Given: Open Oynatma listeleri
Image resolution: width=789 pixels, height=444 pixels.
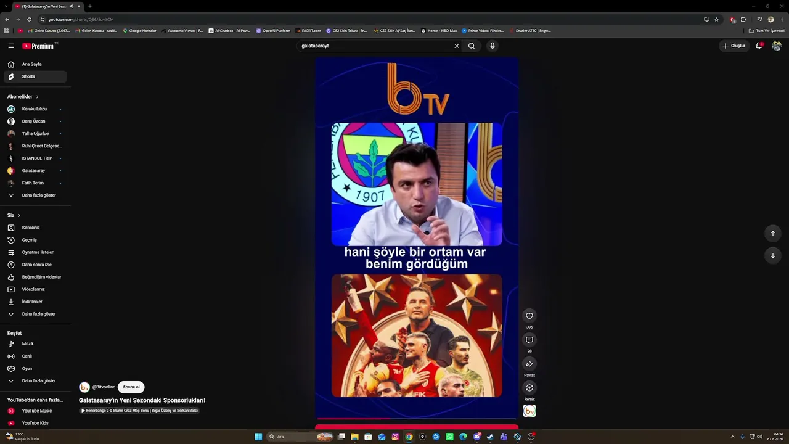Looking at the screenshot, I should (x=35, y=252).
